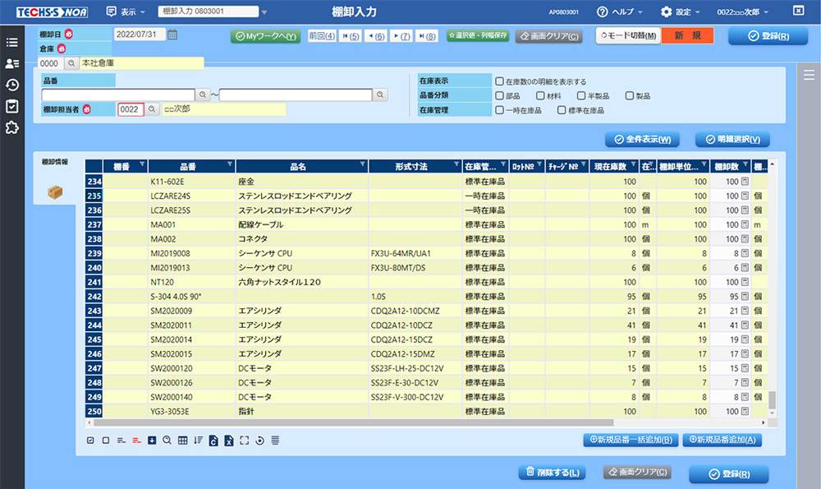Search stocktaking staff with magnifier icon

point(152,109)
